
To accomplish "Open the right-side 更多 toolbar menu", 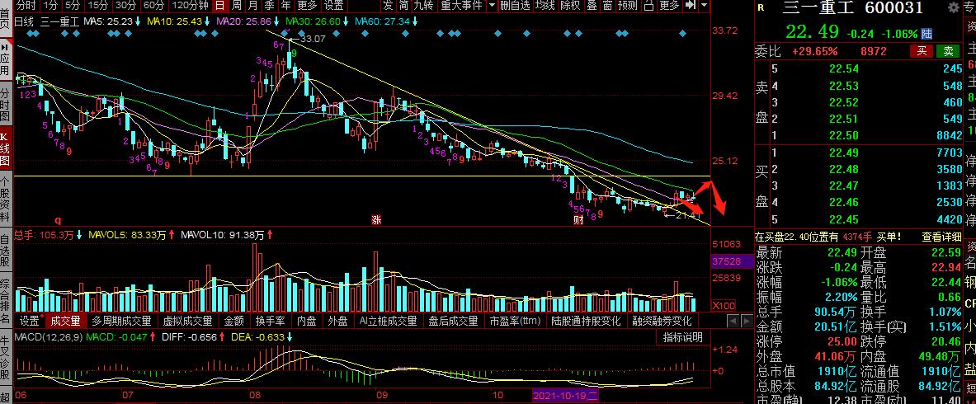I will pyautogui.click(x=669, y=6).
